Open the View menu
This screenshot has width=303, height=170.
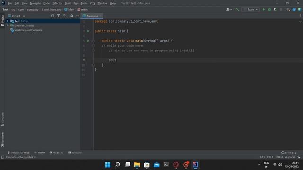coord(25,3)
